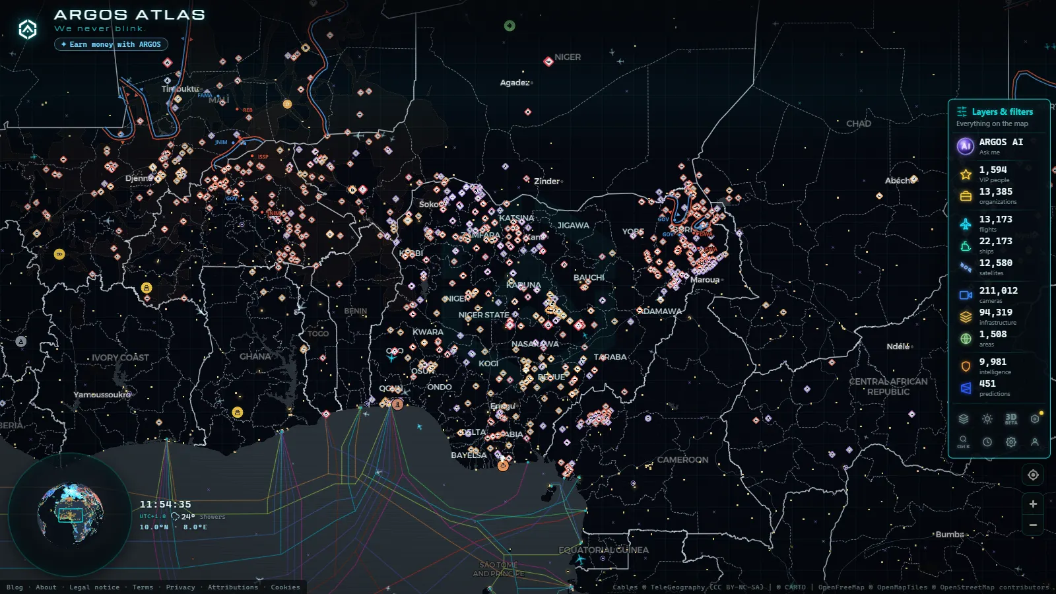Zoom out with the minus button
This screenshot has width=1056, height=594.
pyautogui.click(x=1033, y=525)
